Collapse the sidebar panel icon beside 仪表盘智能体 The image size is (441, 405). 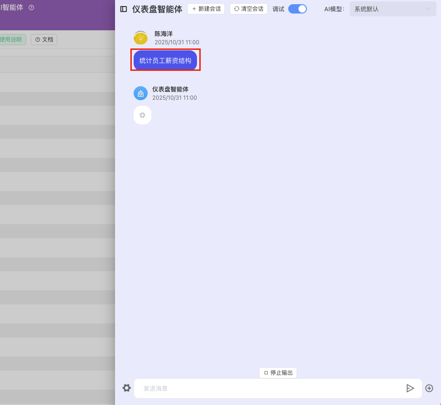pyautogui.click(x=123, y=9)
